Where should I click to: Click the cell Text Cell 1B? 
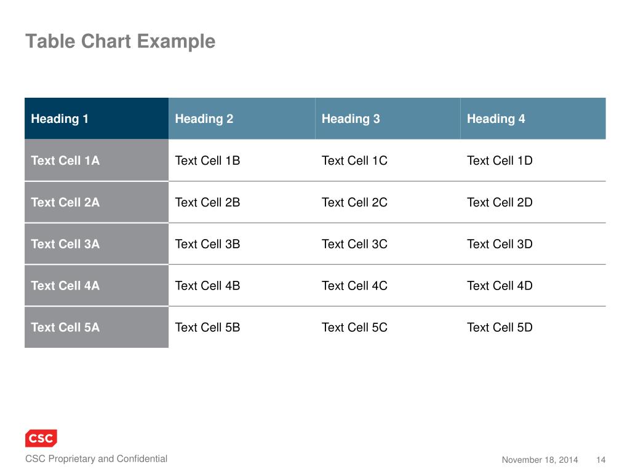pyautogui.click(x=242, y=160)
